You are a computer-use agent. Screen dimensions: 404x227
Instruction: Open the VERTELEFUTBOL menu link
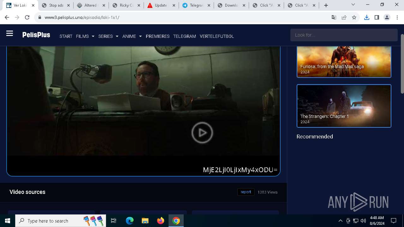[x=217, y=36]
